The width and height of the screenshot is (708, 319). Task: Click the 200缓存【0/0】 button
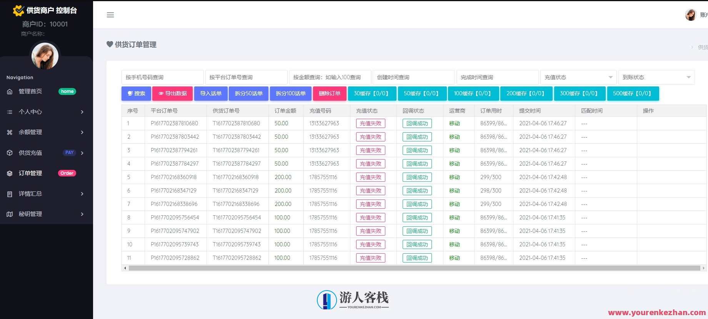(x=526, y=93)
